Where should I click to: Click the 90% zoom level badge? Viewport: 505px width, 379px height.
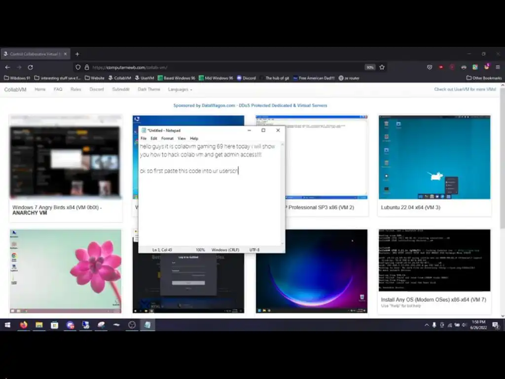click(x=370, y=67)
